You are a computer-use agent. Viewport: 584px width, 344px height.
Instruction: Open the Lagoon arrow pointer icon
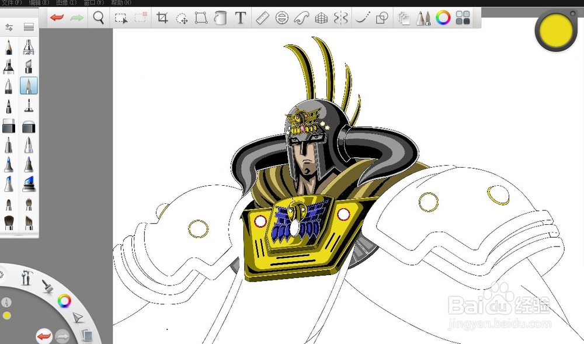click(78, 318)
